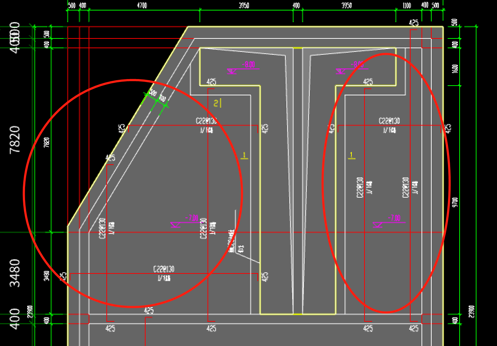The image size is (497, 346).
Task: Select the -0.700 elevation mark in triangular slab
Action: [x=185, y=221]
